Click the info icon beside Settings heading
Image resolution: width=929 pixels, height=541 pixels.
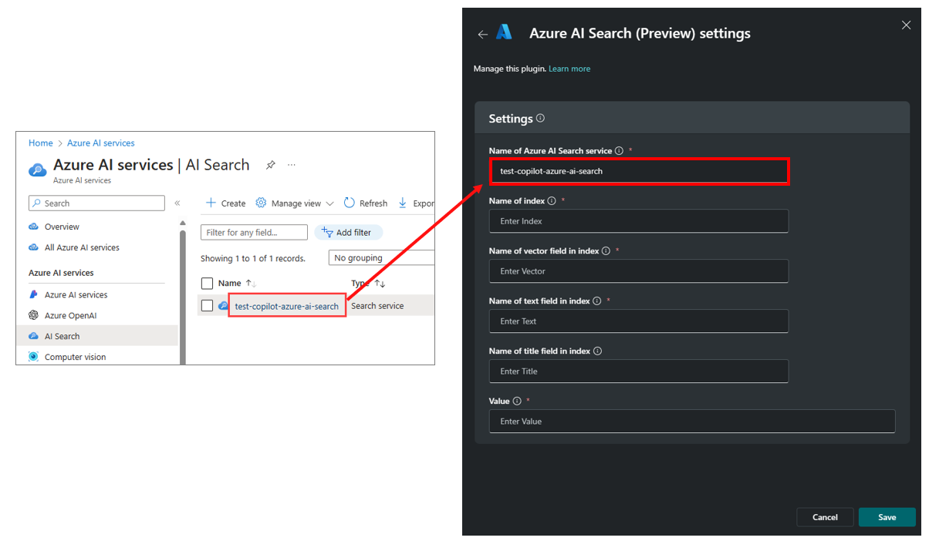pos(540,118)
